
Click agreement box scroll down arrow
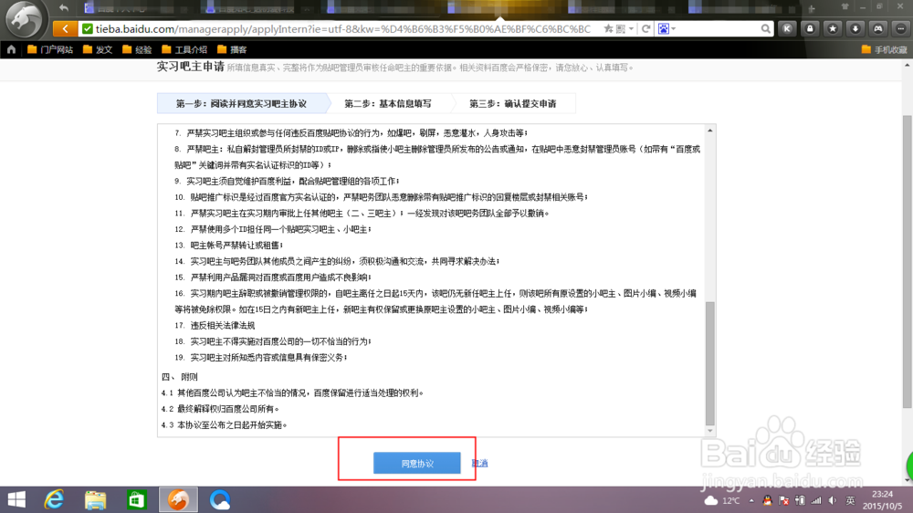709,431
